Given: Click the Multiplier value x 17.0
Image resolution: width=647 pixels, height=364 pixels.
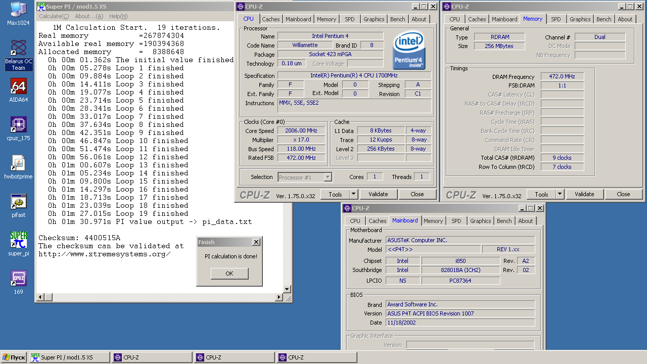Looking at the screenshot, I should [x=301, y=140].
